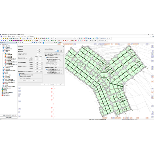Open the ファイル(F) menu
The height and width of the screenshot is (154, 154).
tap(4, 36)
